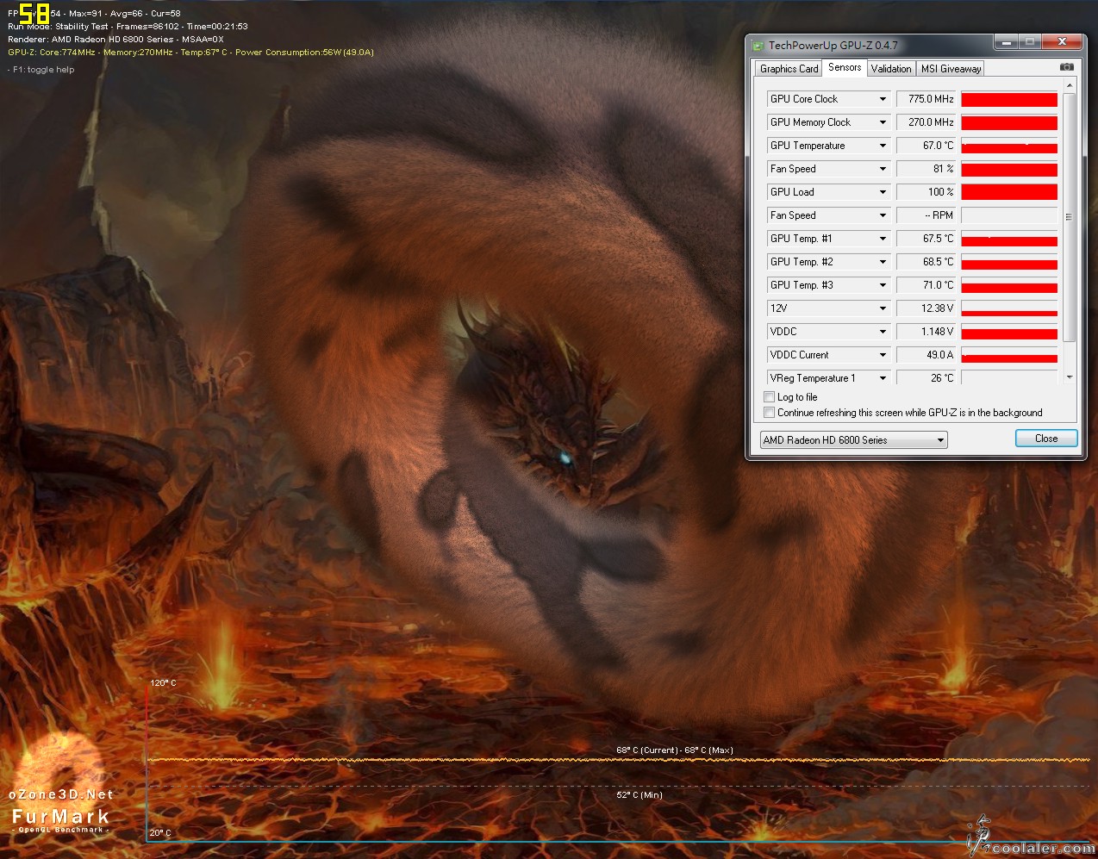
Task: Click the sensor list scroll down arrow
Action: coord(1069,377)
